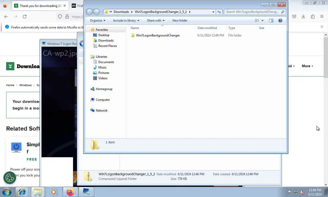328x197 pixels.
Task: Click the File folder type cell
Action: [235, 35]
